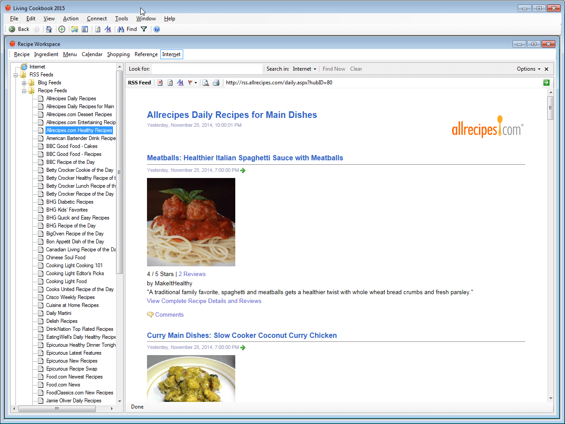Viewport: 565px width, 424px height.
Task: Click the Find binoculars icon
Action: point(121,29)
